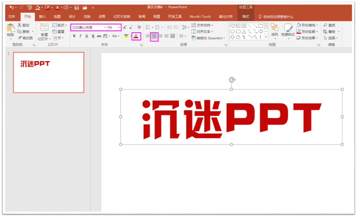Click the 转换为SmartArt button
357x217 pixels.
208,38
